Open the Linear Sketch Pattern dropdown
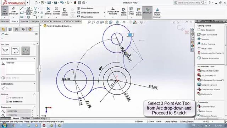Image resolution: width=227 pixels, height=128 pixels. [104, 13]
